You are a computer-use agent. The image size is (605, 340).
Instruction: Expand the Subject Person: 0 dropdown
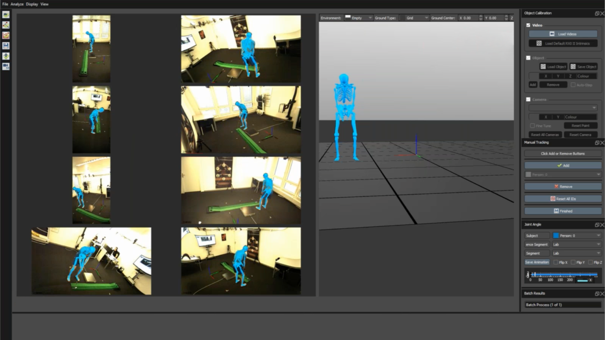[x=577, y=235]
